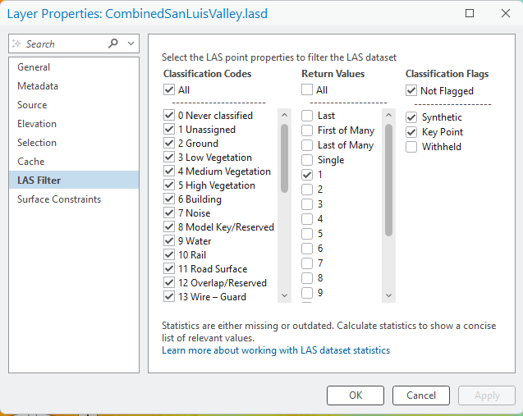Enable the Withheld flag checkbox
This screenshot has width=523, height=416.
(x=411, y=147)
